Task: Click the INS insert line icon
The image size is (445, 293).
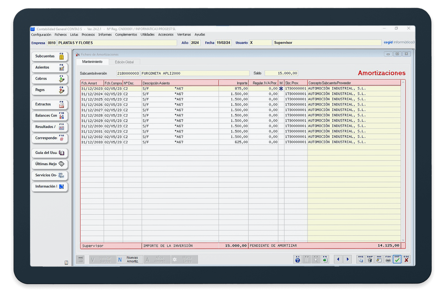Action: click(361, 259)
